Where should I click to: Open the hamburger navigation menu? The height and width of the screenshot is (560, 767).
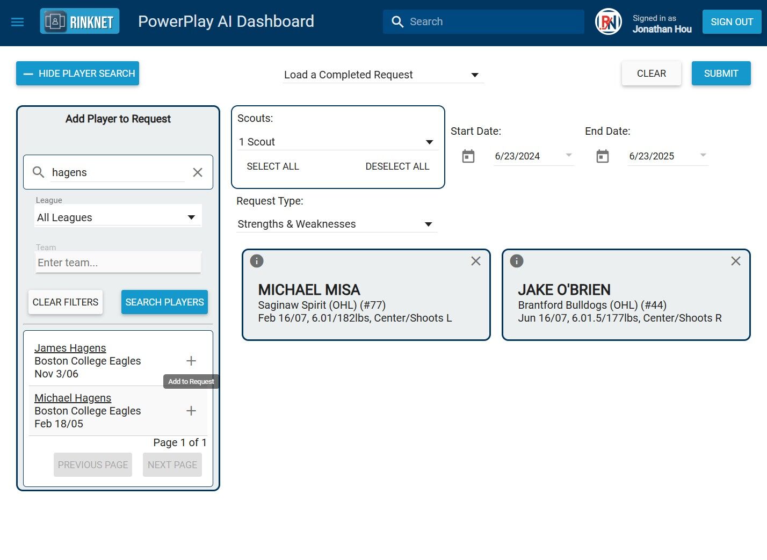(x=18, y=22)
